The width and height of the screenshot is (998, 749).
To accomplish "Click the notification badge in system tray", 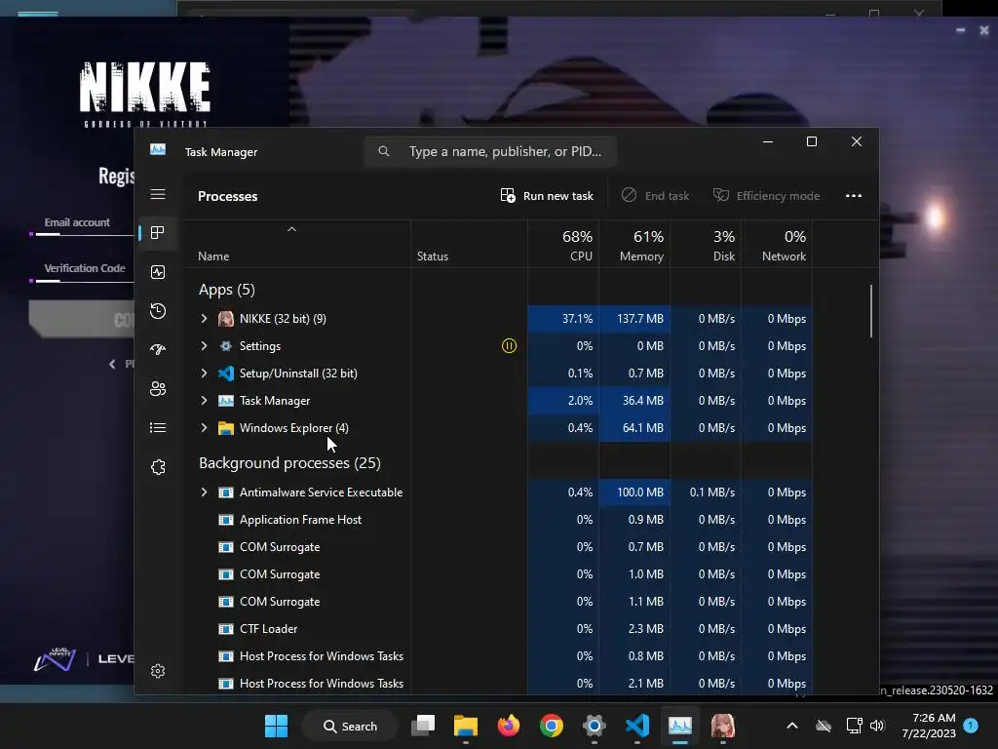I will click(x=971, y=726).
